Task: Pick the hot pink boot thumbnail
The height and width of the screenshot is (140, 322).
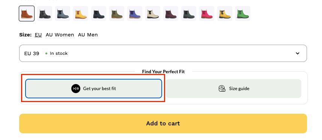Action: pos(207,14)
